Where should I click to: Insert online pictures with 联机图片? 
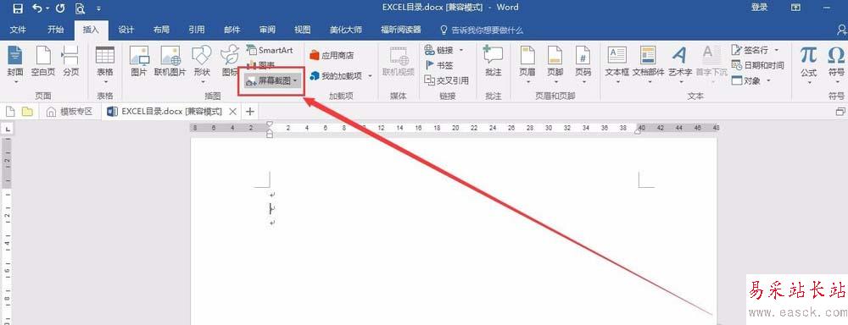170,62
